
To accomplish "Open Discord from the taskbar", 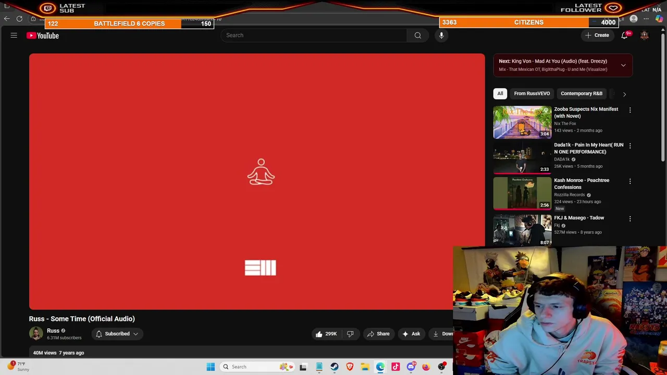I will click(x=411, y=367).
